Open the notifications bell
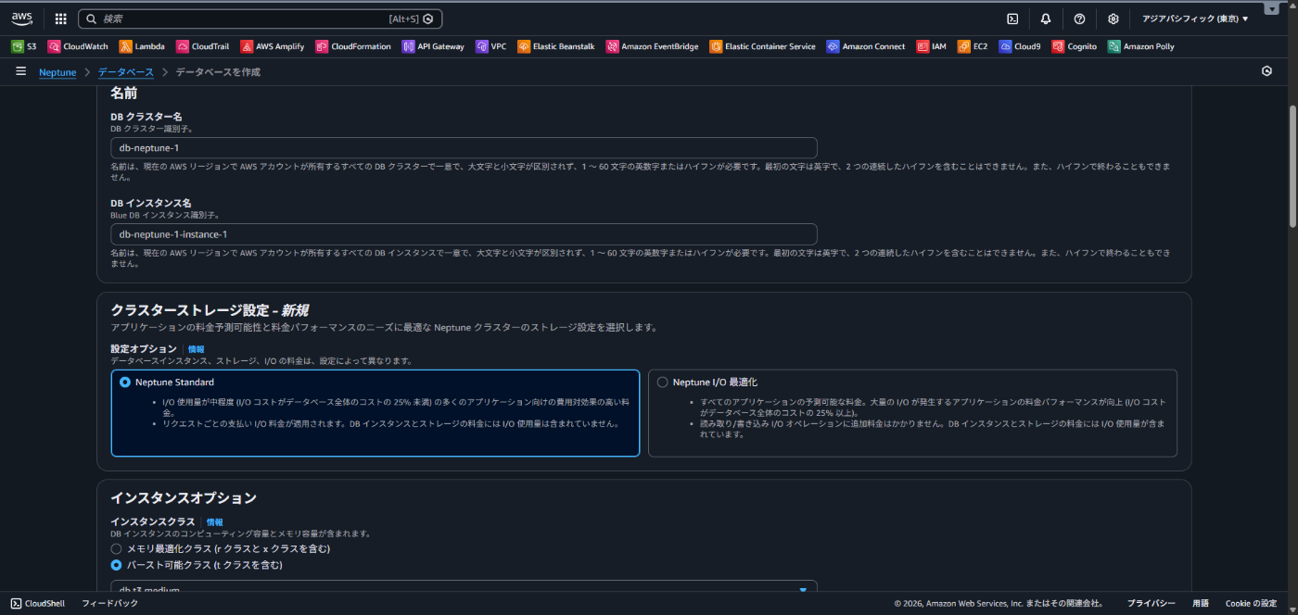Screen dimensions: 1298x615 tap(1046, 19)
